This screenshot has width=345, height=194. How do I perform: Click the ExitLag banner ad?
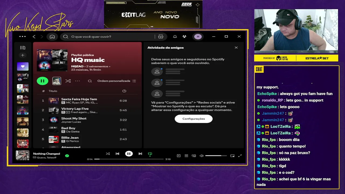(153, 14)
